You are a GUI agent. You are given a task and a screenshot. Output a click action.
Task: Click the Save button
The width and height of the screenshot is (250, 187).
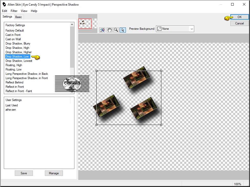[24, 173]
